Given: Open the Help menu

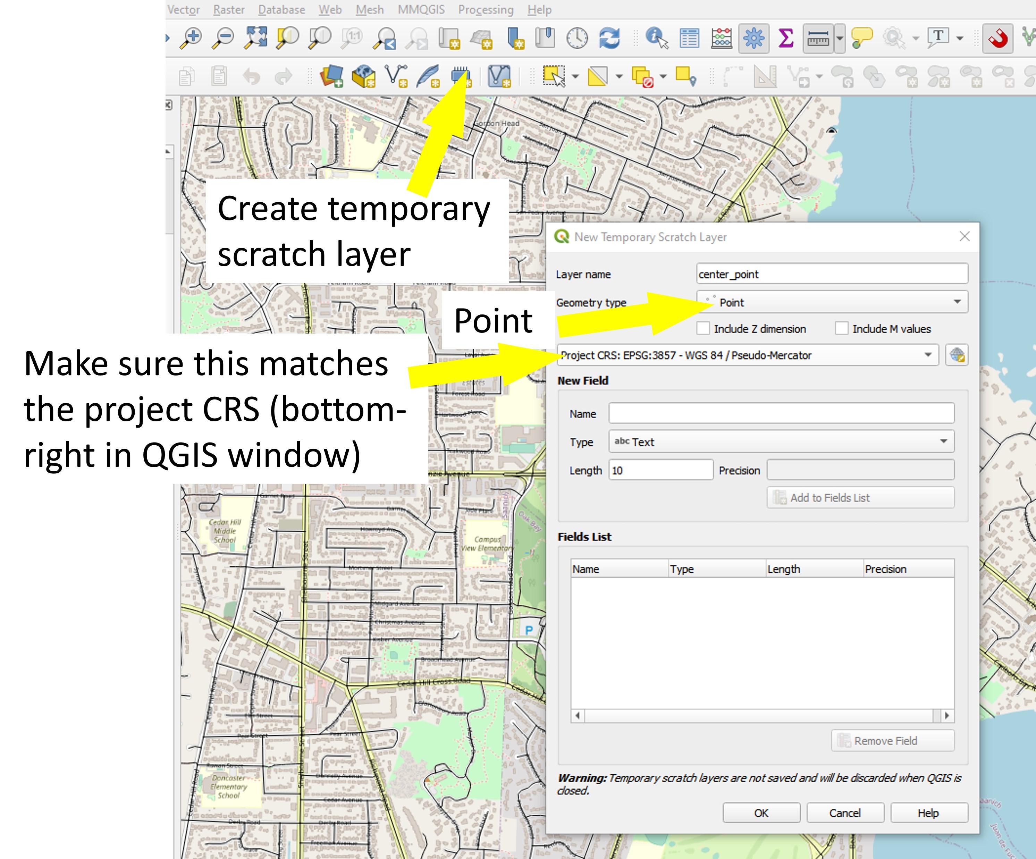Looking at the screenshot, I should [x=540, y=10].
